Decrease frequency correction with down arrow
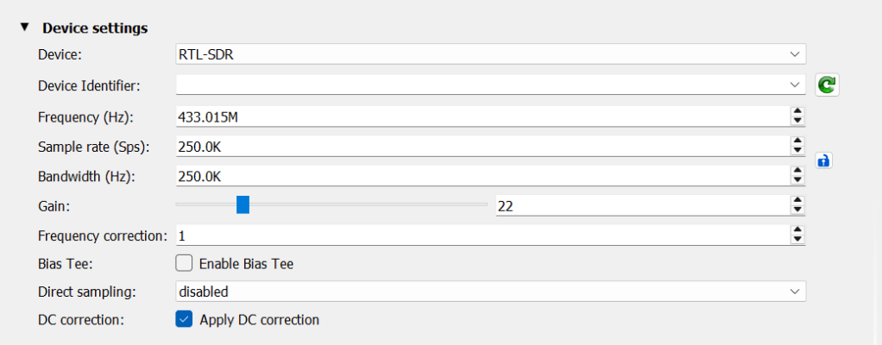 point(798,240)
